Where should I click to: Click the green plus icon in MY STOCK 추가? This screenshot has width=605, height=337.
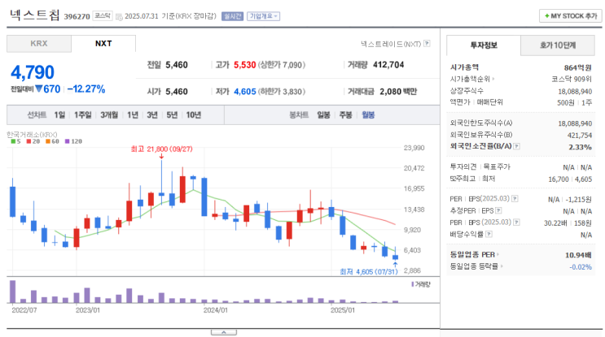[546, 16]
